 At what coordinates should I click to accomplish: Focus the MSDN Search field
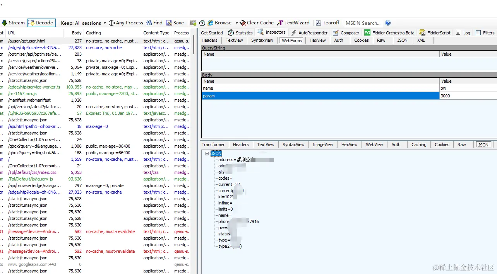coord(363,23)
